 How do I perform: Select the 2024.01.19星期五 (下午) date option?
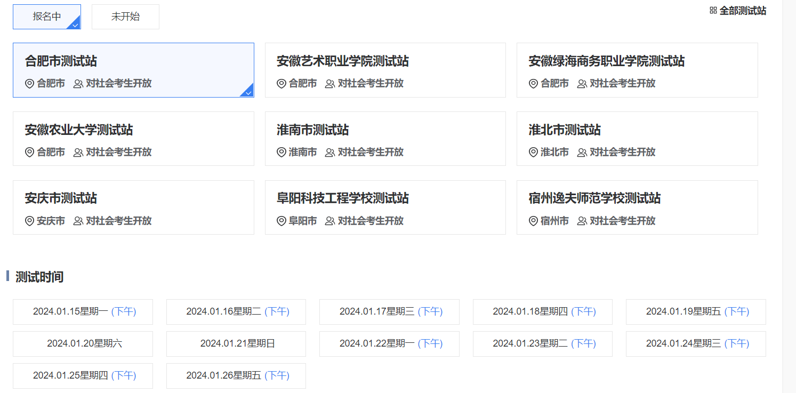696,312
